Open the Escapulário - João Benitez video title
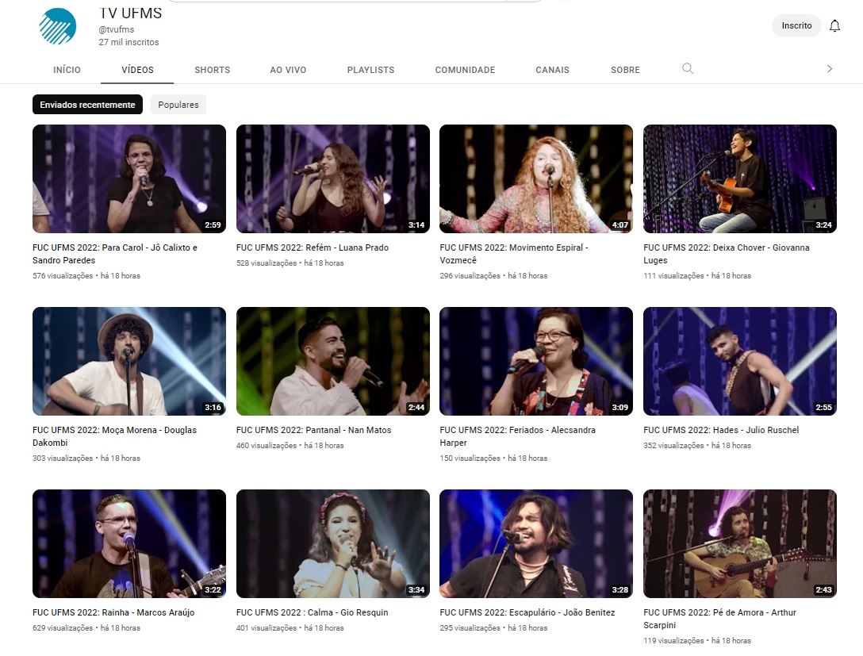 click(527, 612)
